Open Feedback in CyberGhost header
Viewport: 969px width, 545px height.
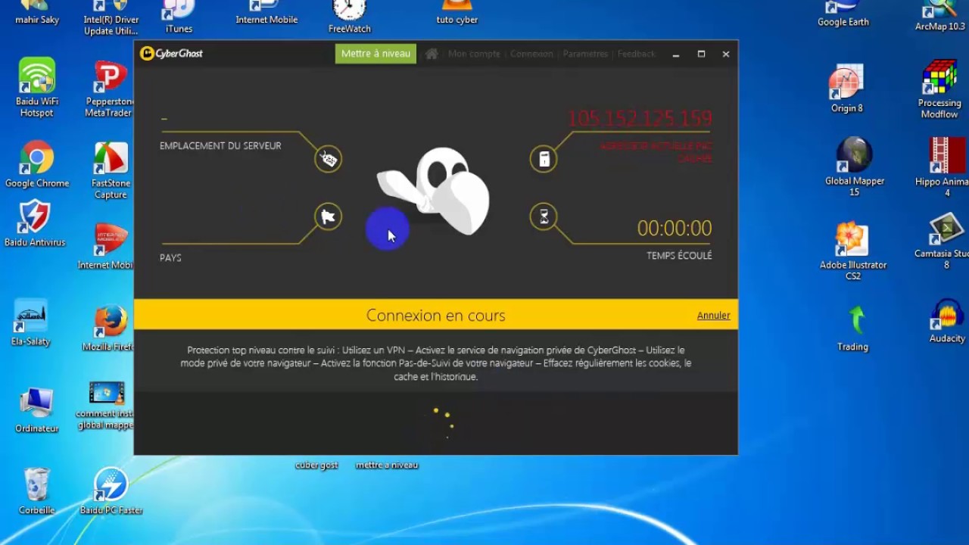coord(636,54)
